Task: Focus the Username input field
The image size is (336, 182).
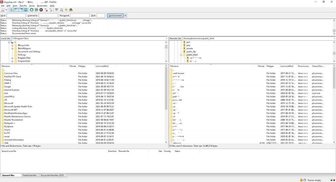Action: point(48,16)
